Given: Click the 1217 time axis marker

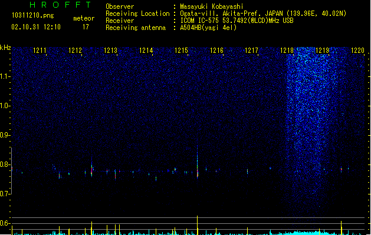Looking at the screenshot, I should 251,51.
